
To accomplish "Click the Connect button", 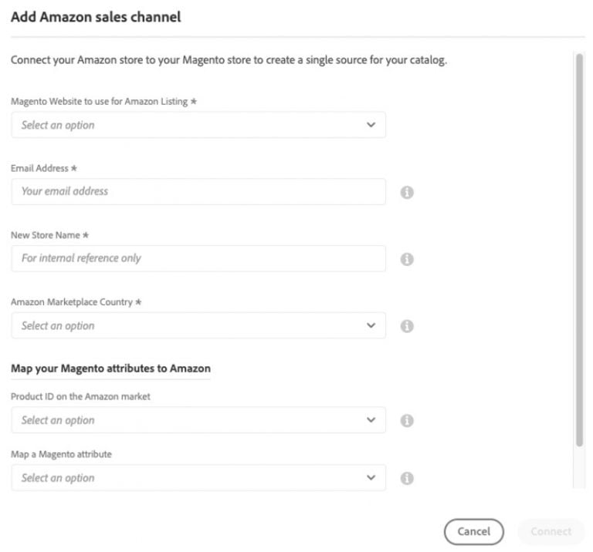I will pyautogui.click(x=551, y=531).
